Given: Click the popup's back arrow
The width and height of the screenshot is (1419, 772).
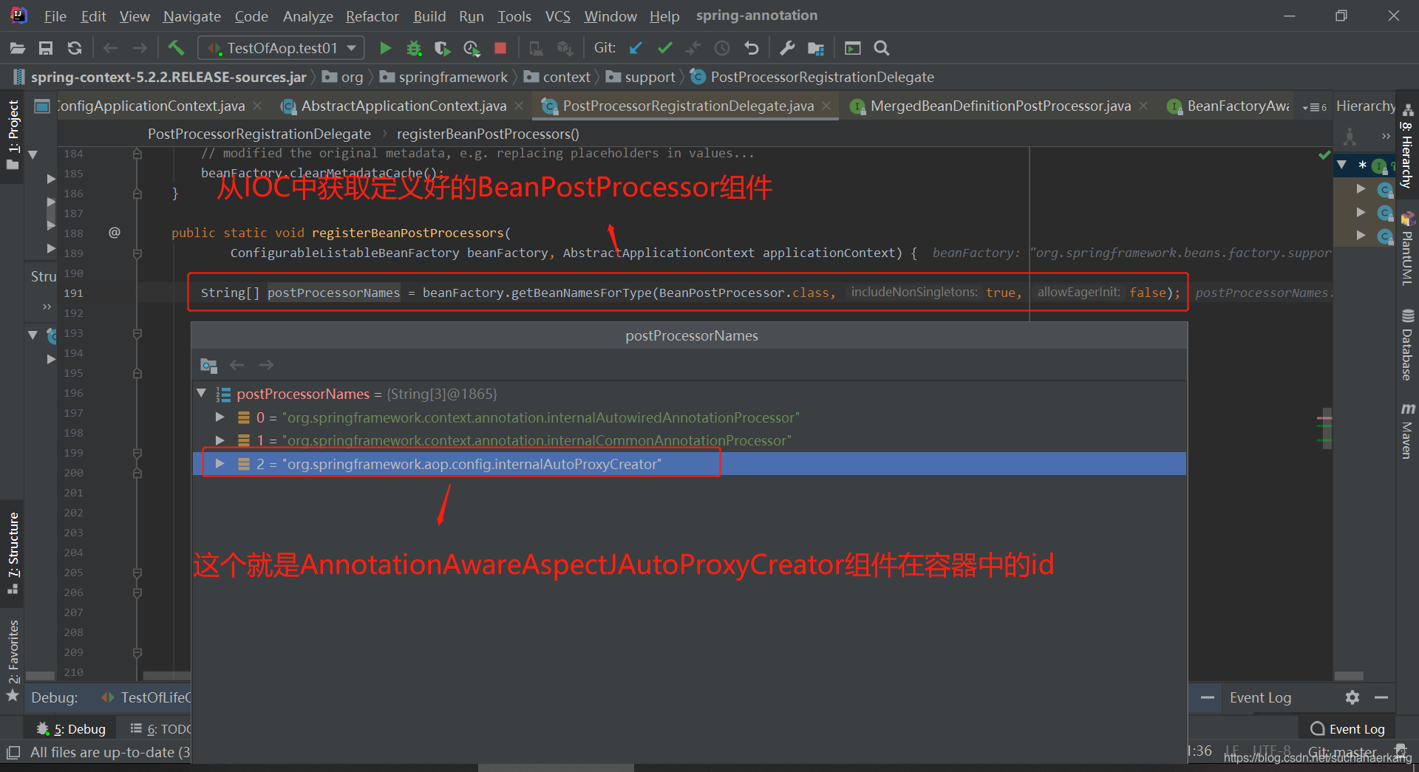Looking at the screenshot, I should point(237,365).
